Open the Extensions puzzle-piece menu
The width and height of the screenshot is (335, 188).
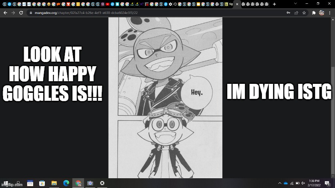coord(314,13)
